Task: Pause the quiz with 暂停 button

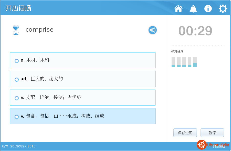Action: [212, 133]
